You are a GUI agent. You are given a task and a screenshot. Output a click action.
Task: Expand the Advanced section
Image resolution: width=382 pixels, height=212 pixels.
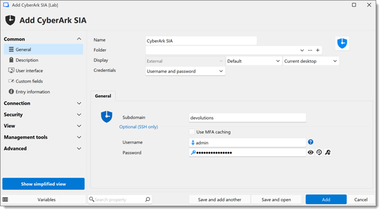(79, 149)
